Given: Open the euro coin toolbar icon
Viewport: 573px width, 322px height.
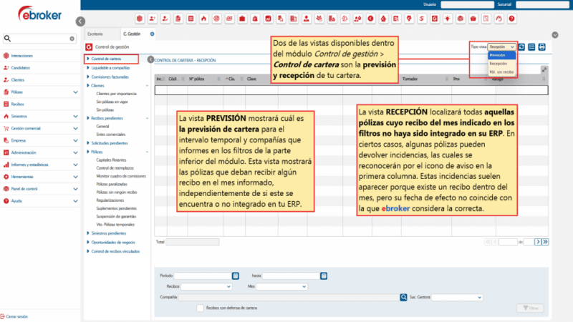Looking at the screenshot, I should pos(370,19).
